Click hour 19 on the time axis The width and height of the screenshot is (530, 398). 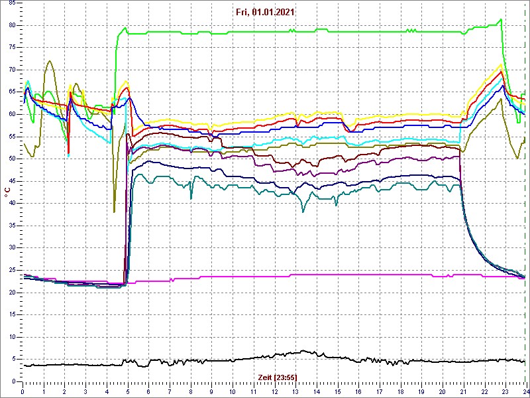421,391
